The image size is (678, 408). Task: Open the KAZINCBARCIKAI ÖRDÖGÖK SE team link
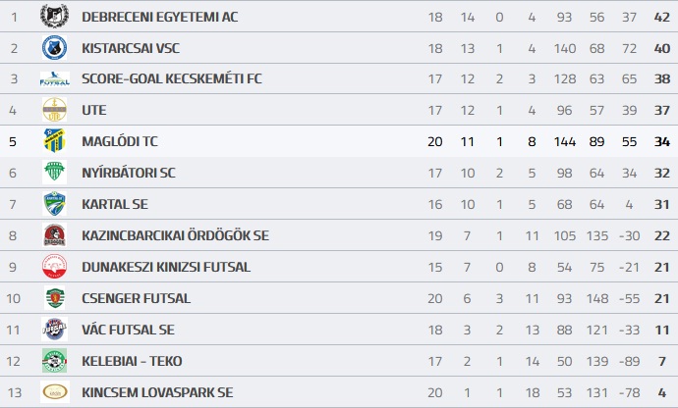pyautogui.click(x=175, y=235)
